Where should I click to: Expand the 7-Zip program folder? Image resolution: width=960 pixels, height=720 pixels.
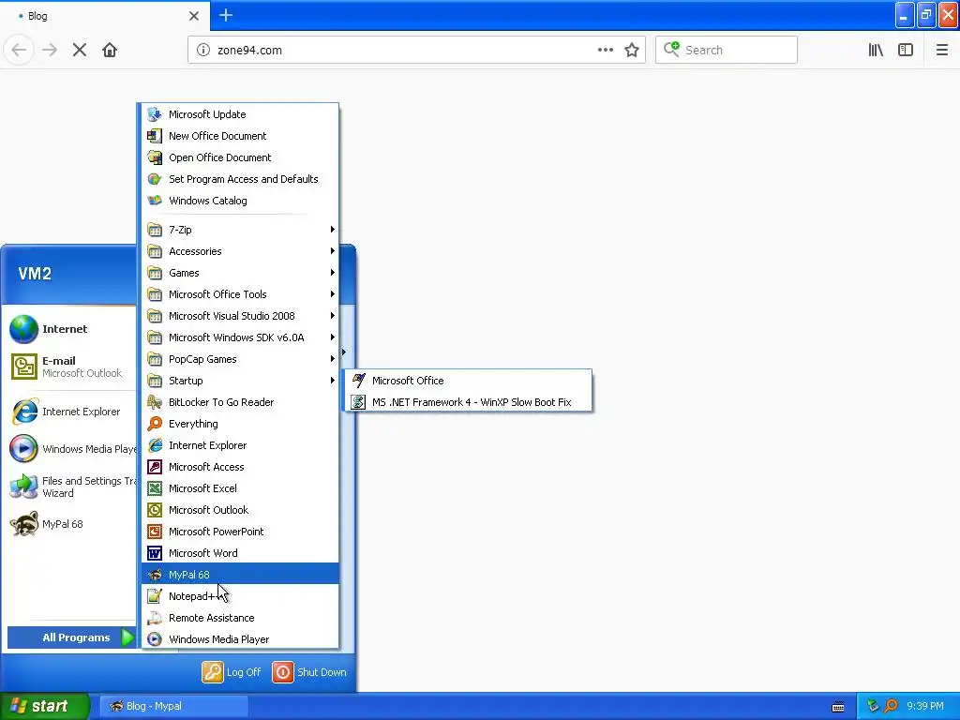pos(240,230)
